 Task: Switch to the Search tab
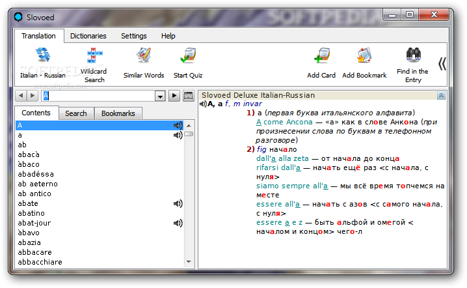pyautogui.click(x=76, y=113)
